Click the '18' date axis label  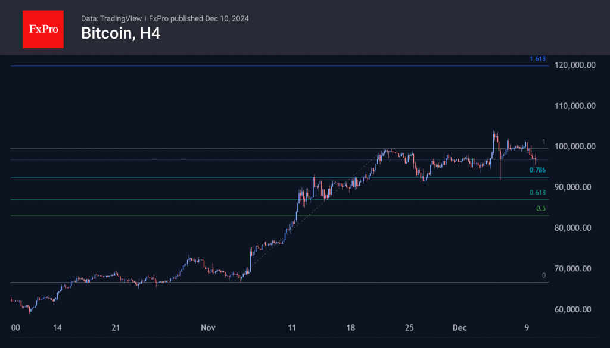[350, 328]
